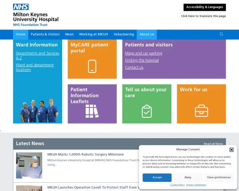Click the Work for us heading
The height and width of the screenshot is (191, 239).
point(194,90)
